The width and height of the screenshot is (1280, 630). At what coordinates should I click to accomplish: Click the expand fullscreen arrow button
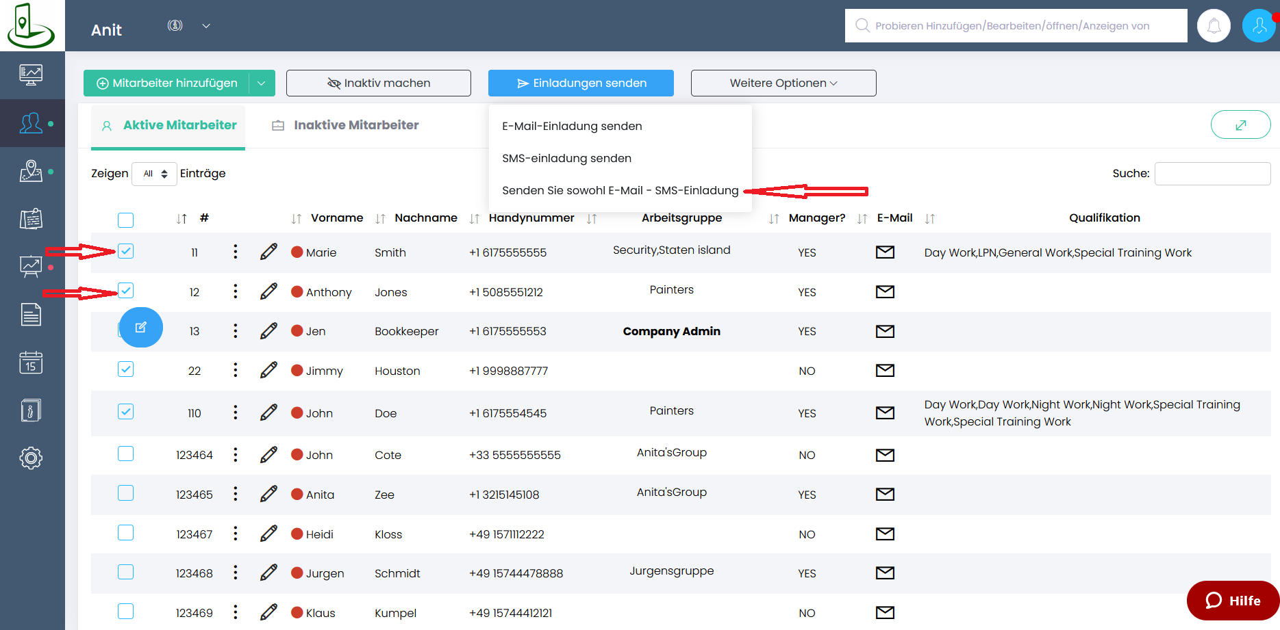tap(1240, 125)
